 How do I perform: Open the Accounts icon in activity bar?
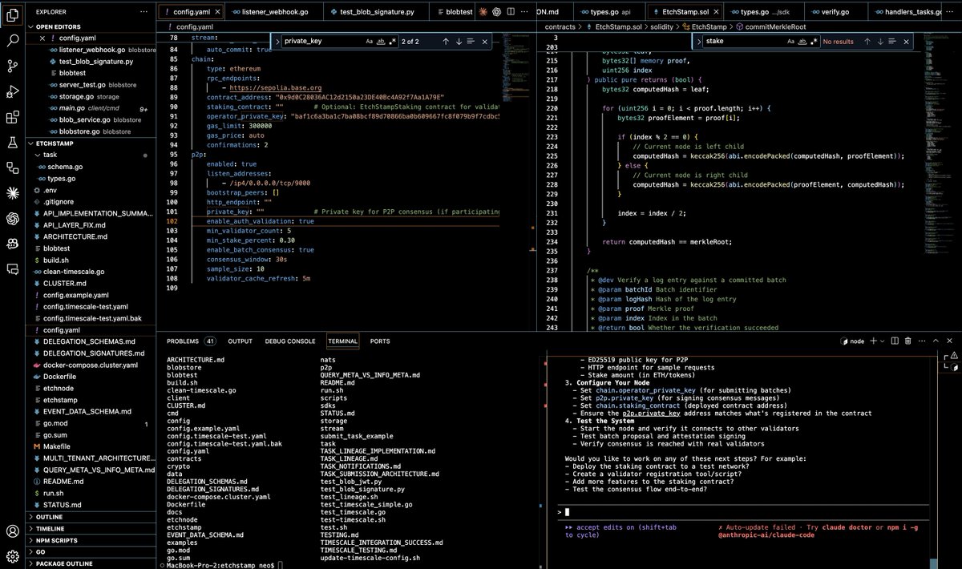13,531
